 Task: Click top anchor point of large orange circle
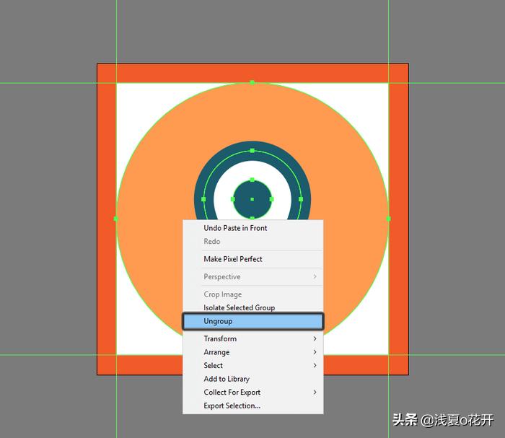point(252,83)
